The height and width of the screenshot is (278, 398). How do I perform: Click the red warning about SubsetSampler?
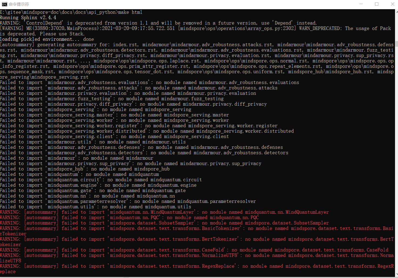tap(164, 223)
